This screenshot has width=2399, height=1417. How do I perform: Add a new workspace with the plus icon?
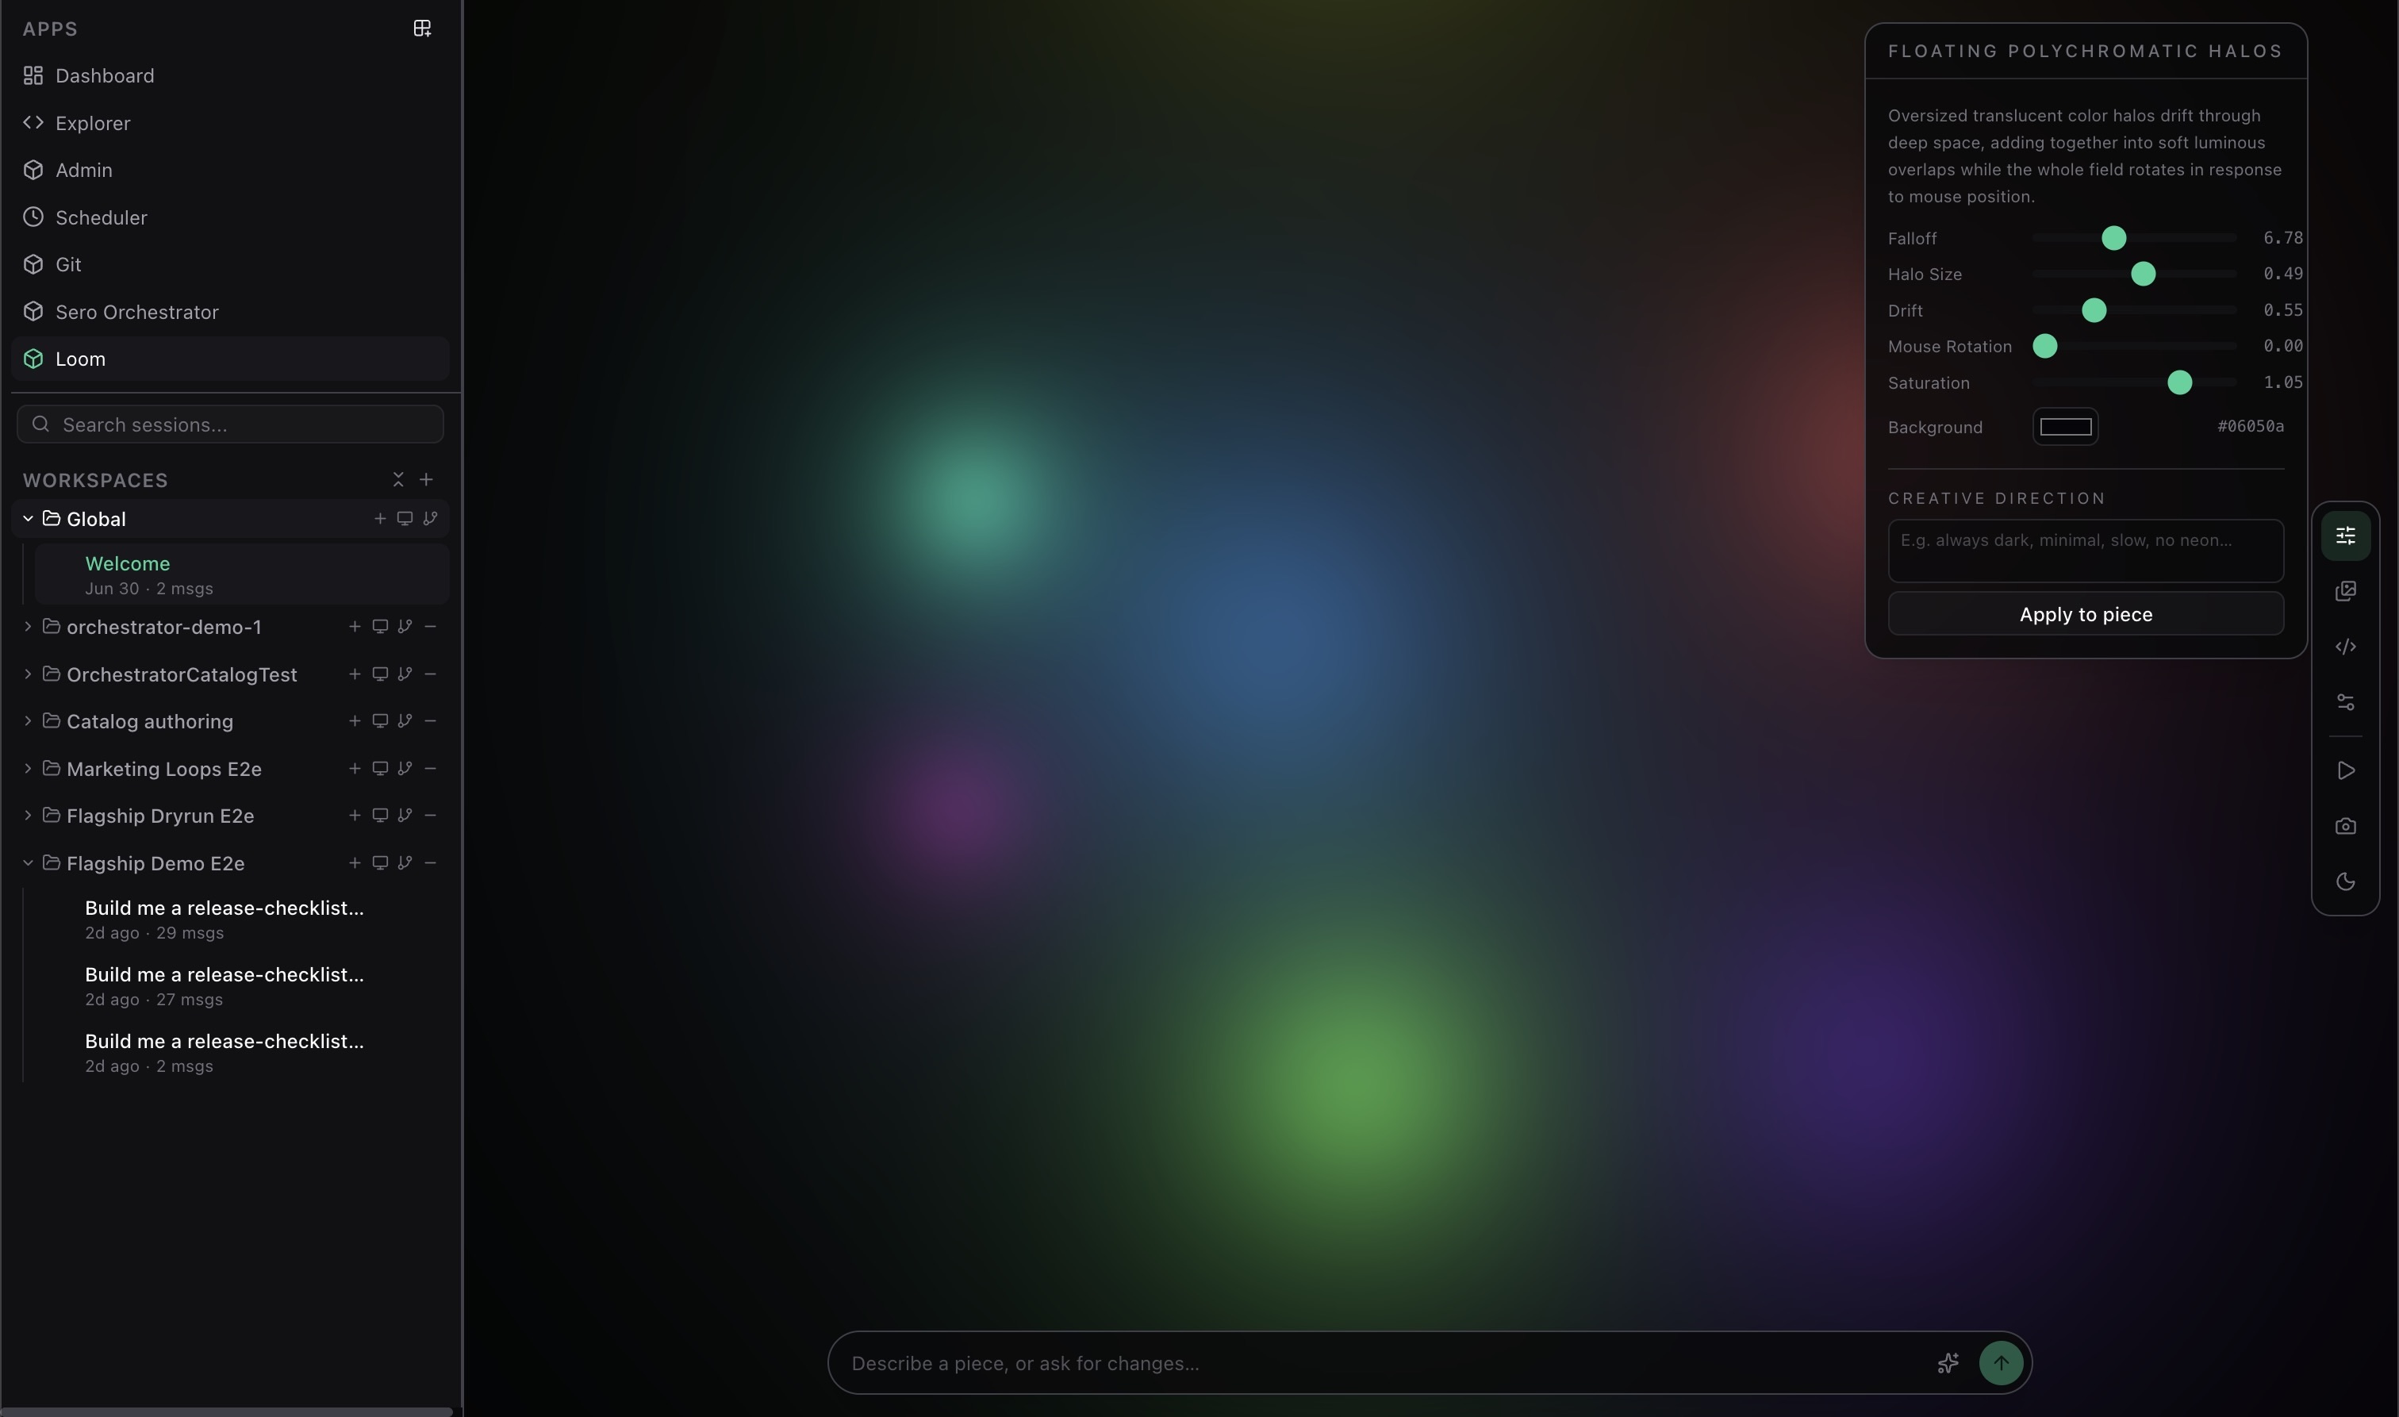click(427, 479)
